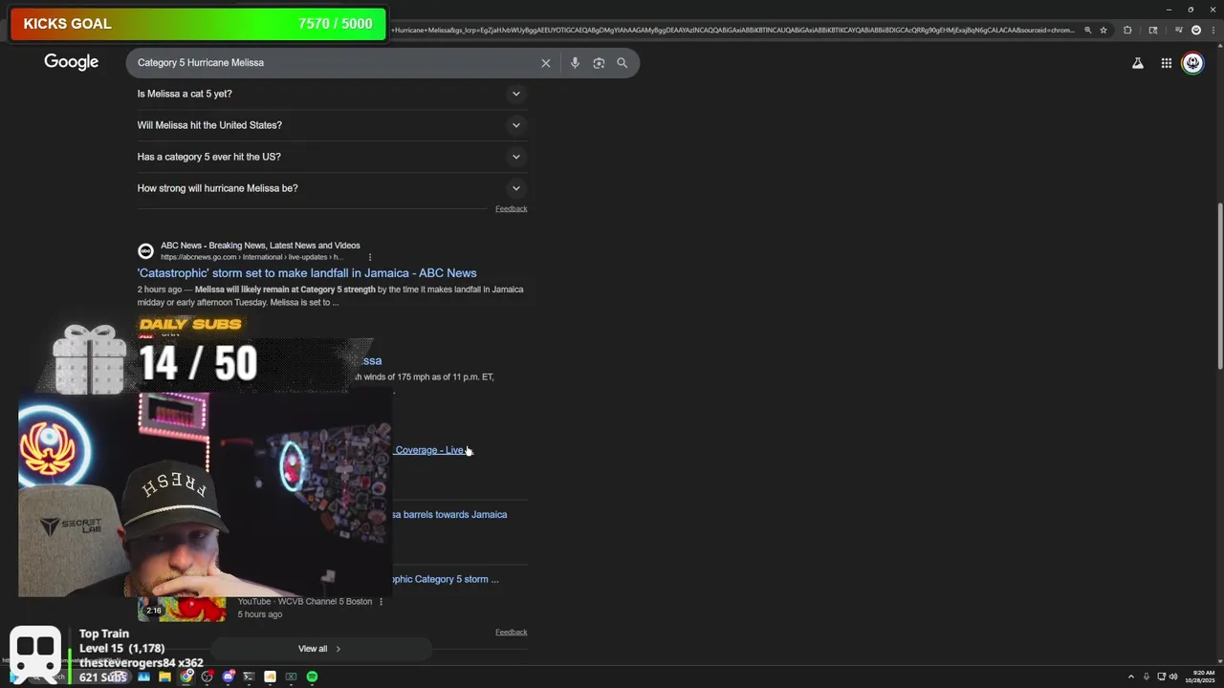
Task: Open Spotify from the taskbar
Action: click(x=312, y=677)
